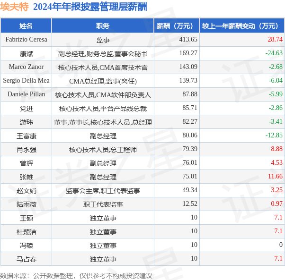Select the name 王富康
The width and height of the screenshot is (285, 280).
(x=26, y=136)
